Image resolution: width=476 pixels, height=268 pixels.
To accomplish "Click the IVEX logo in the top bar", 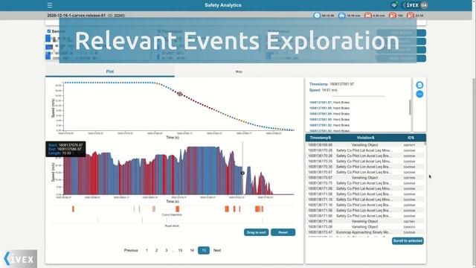I will coord(411,5).
